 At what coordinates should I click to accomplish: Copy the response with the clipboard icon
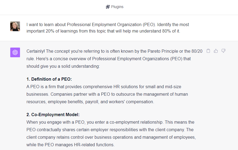coord(208,51)
